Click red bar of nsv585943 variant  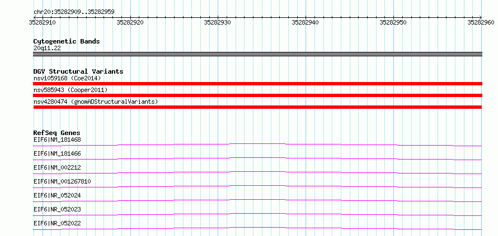click(257, 95)
